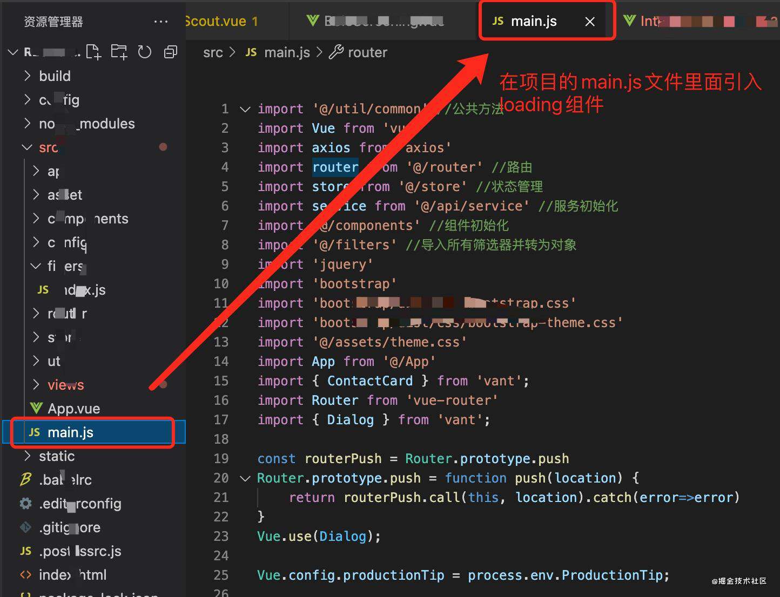
Task: Click the router breadcrumb symbol
Action: [x=367, y=52]
